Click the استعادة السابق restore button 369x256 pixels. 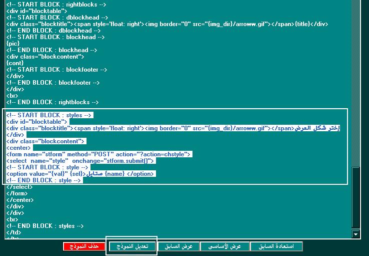[x=276, y=246]
